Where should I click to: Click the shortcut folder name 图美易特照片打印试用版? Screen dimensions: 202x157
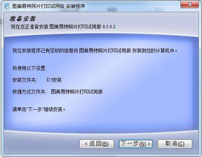[77, 92]
